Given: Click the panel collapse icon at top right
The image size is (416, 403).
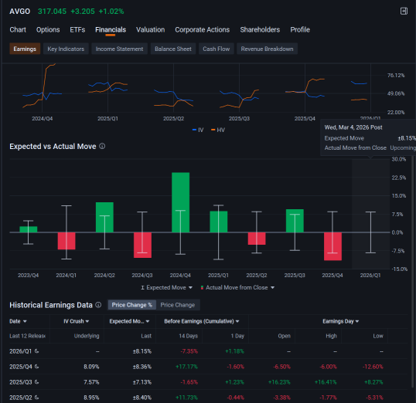Looking at the screenshot, I should tap(404, 11).
